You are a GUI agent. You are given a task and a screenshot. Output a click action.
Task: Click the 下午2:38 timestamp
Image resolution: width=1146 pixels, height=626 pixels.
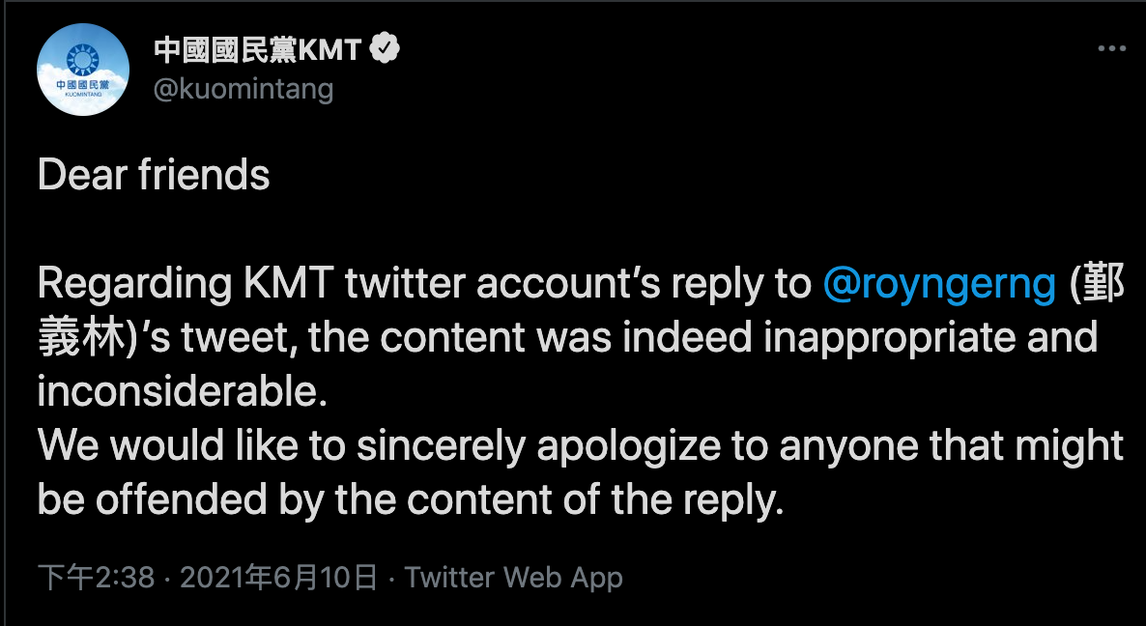point(96,578)
